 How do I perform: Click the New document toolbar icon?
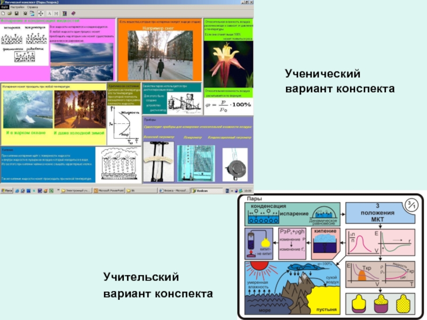click(3, 13)
